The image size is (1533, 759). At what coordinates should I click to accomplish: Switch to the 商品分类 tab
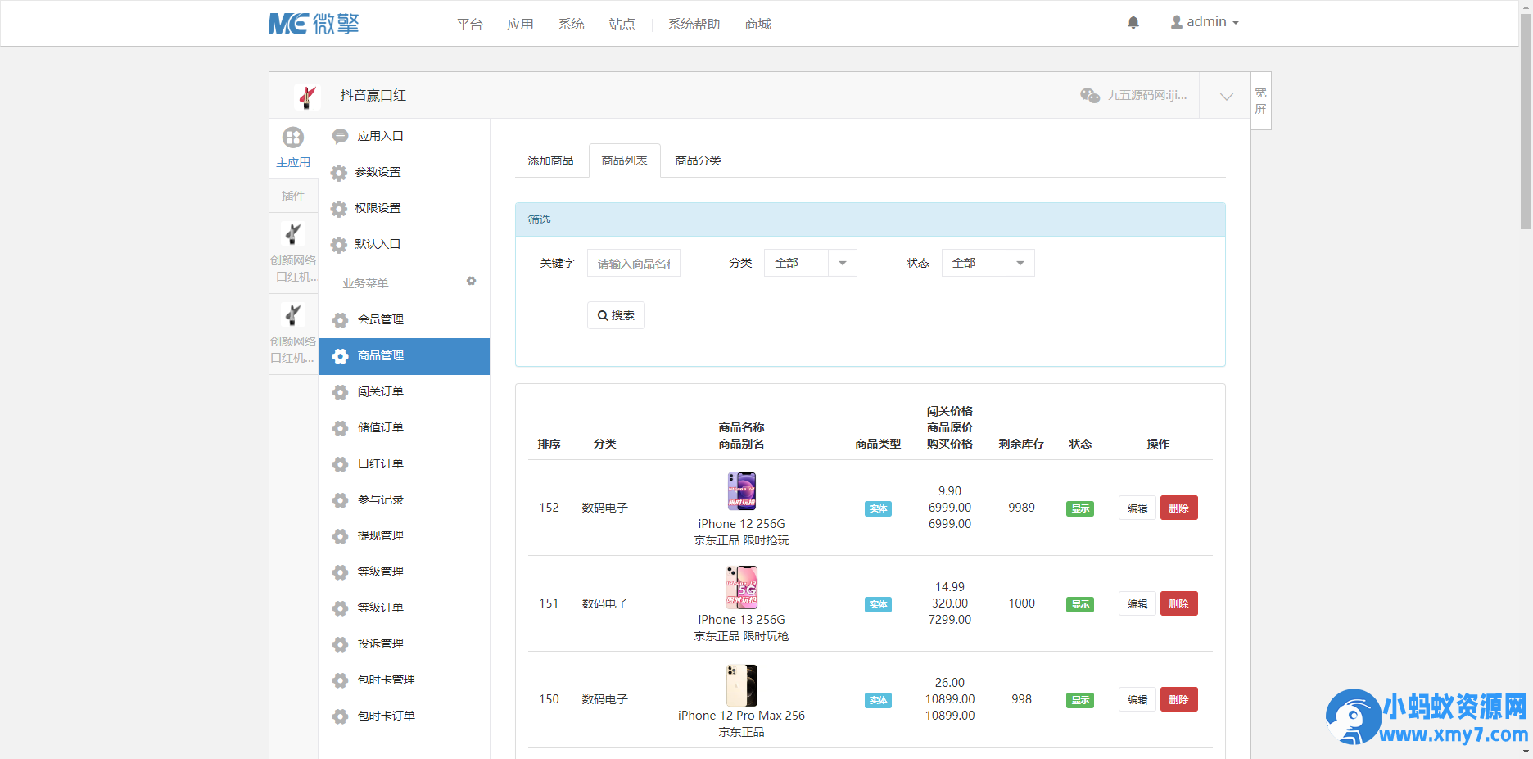click(698, 160)
